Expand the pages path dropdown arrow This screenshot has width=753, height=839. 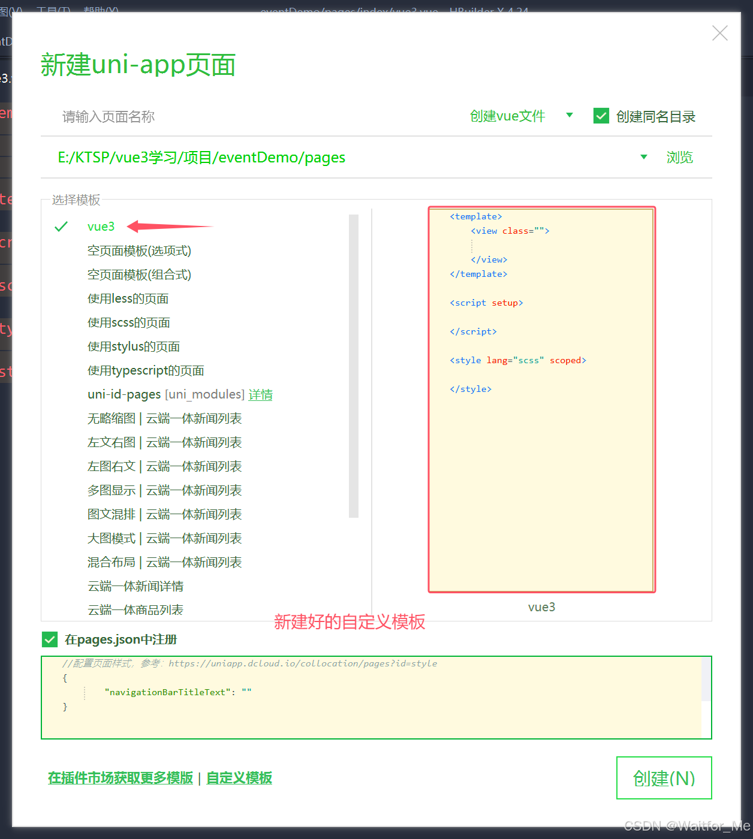coord(644,157)
